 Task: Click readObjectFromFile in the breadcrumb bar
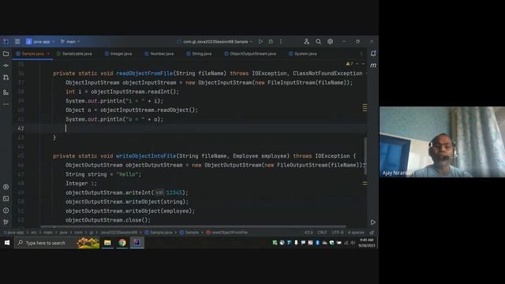[x=226, y=233]
